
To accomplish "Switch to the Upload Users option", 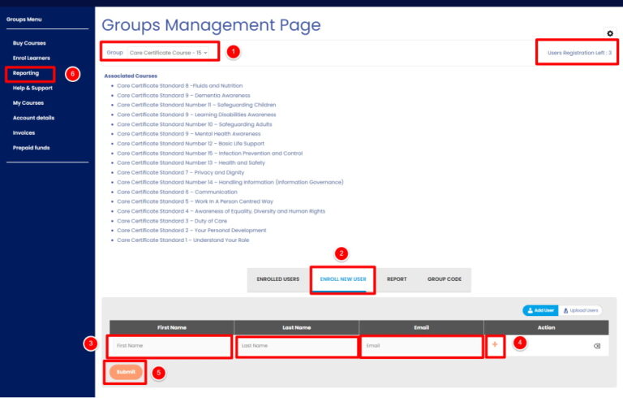I will tap(581, 310).
